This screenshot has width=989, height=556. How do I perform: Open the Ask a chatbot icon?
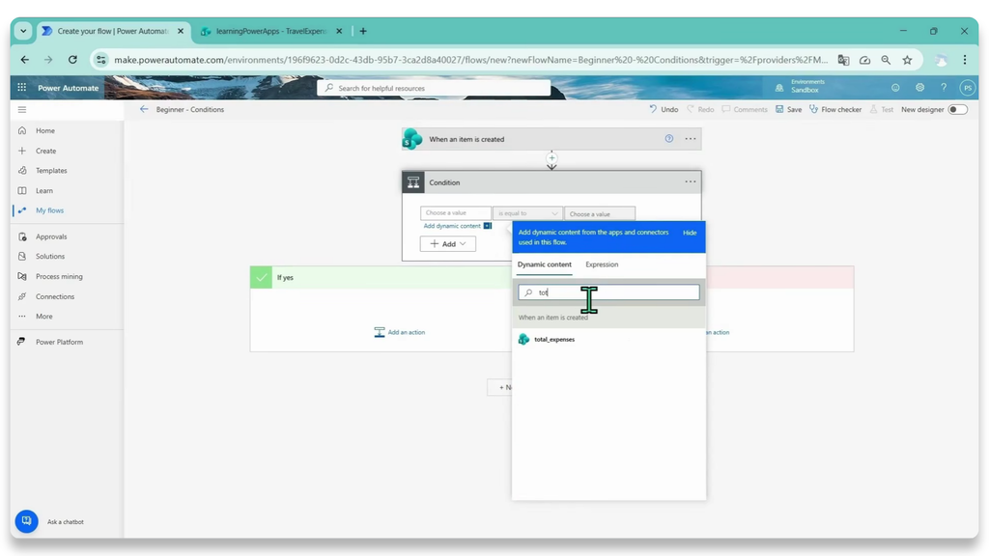pos(26,520)
